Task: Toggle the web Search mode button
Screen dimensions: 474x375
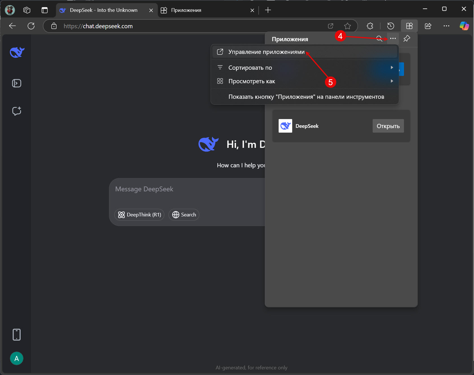Action: tap(184, 215)
